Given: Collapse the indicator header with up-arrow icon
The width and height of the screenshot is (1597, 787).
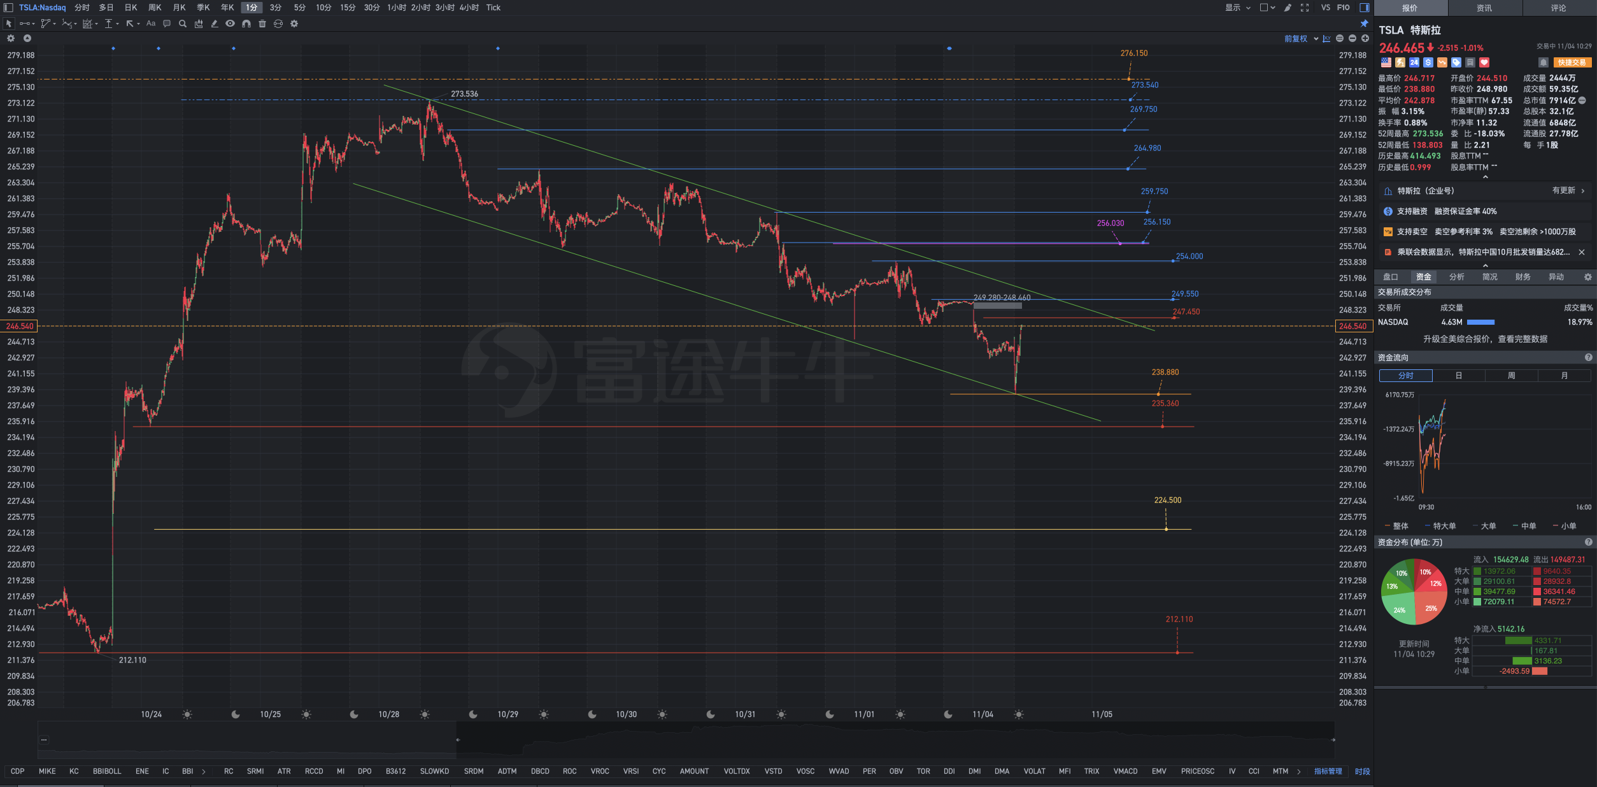Looking at the screenshot, I should coord(27,38).
